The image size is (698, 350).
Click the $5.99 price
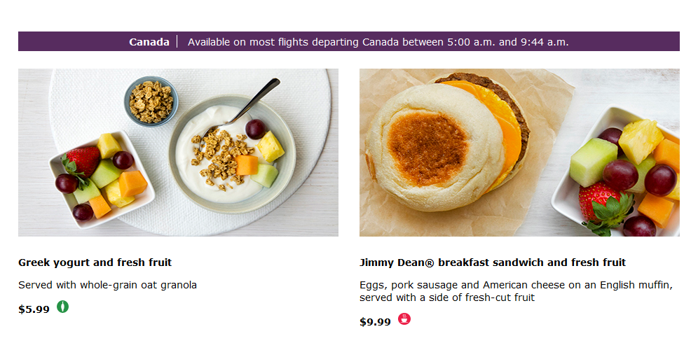(x=34, y=309)
